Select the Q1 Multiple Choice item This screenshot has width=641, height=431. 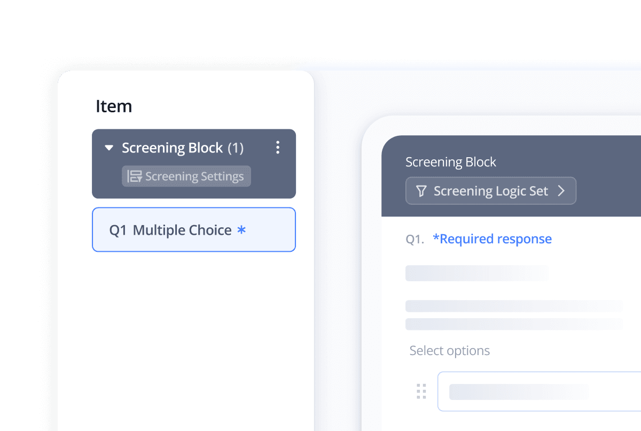click(193, 230)
